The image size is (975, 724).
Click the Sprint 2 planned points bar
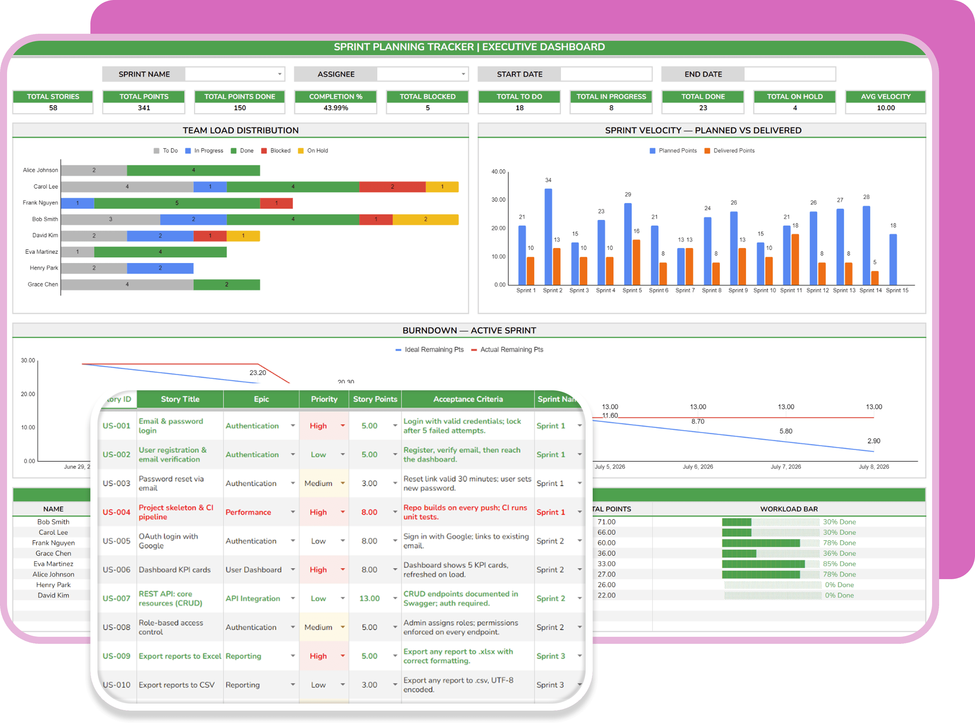point(548,237)
